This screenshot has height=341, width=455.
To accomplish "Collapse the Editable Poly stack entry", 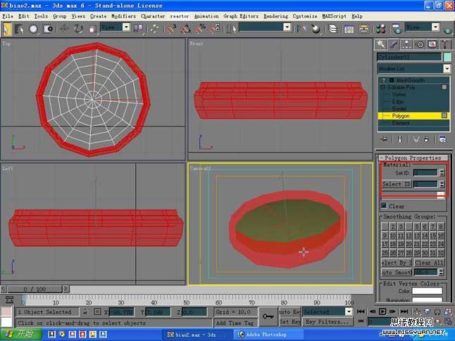I will pyautogui.click(x=382, y=87).
